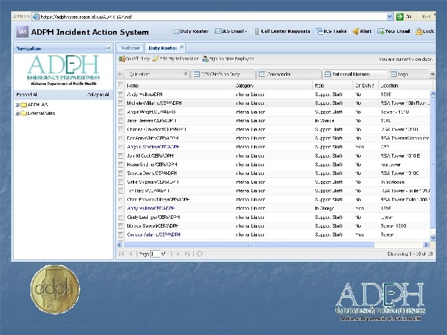This screenshot has width=447, height=335.
Task: Sort by the Category column header
Action: [x=273, y=86]
